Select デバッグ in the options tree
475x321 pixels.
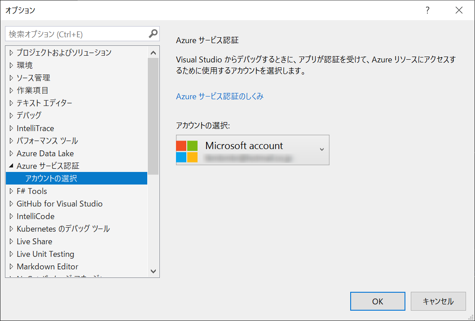[x=29, y=115]
